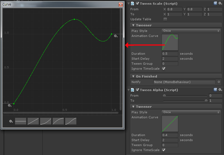Select the ease-out curve preset

tap(58, 121)
